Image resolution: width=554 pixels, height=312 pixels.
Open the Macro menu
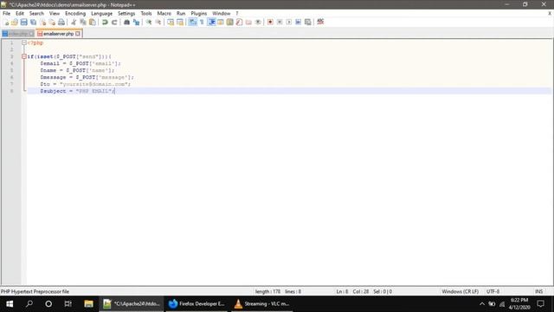pos(164,14)
